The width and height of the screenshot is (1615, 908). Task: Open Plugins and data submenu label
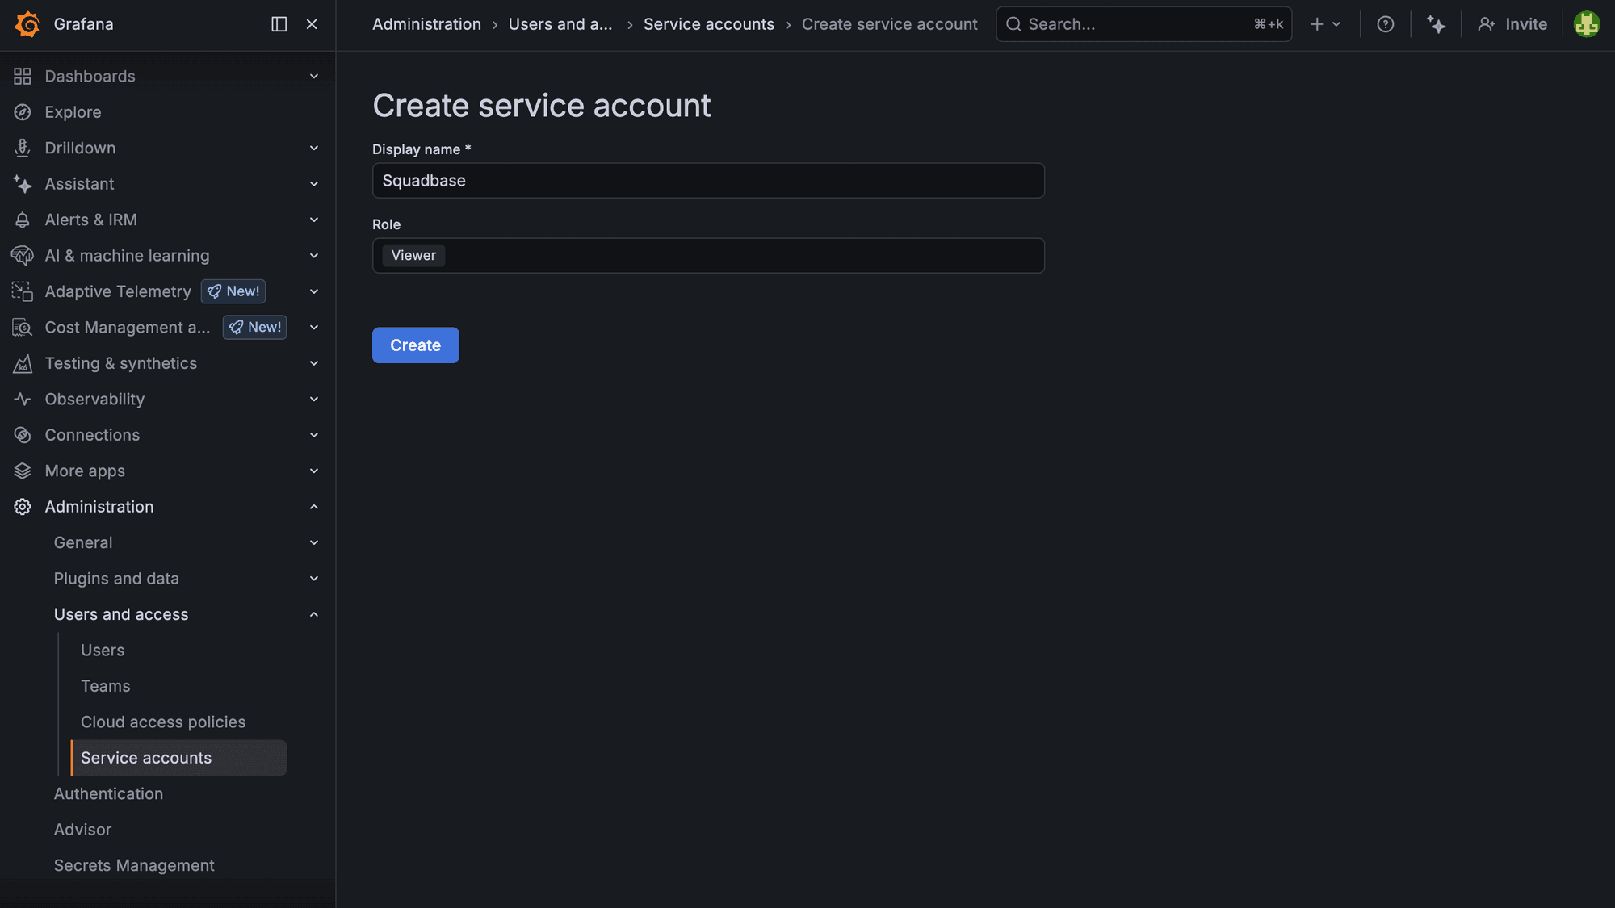coord(116,579)
